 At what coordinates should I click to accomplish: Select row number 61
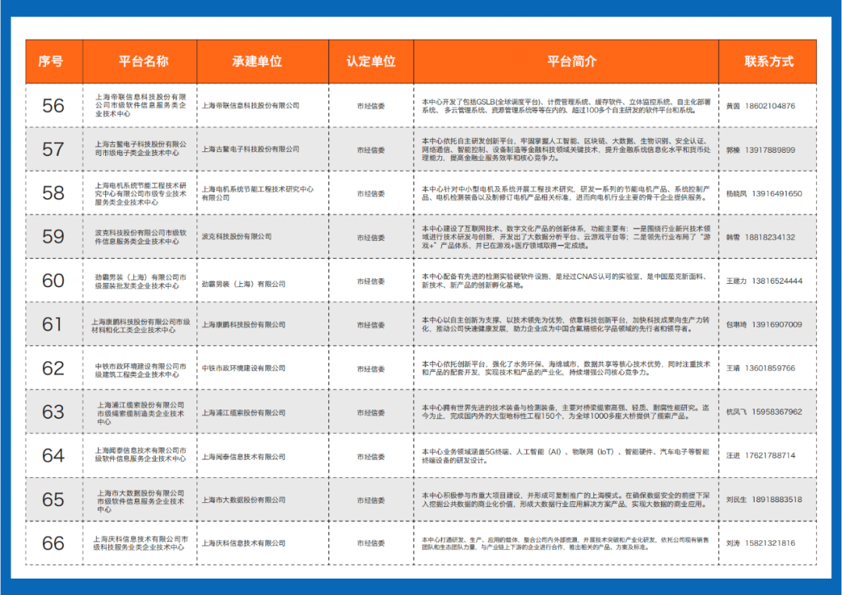52,324
